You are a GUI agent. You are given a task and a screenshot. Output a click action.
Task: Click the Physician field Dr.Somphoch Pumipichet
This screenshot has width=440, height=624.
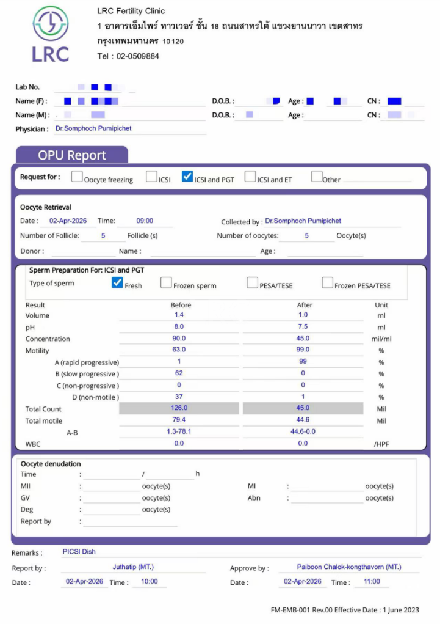pyautogui.click(x=130, y=128)
